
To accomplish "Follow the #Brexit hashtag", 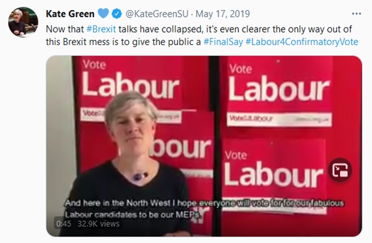I will (101, 29).
